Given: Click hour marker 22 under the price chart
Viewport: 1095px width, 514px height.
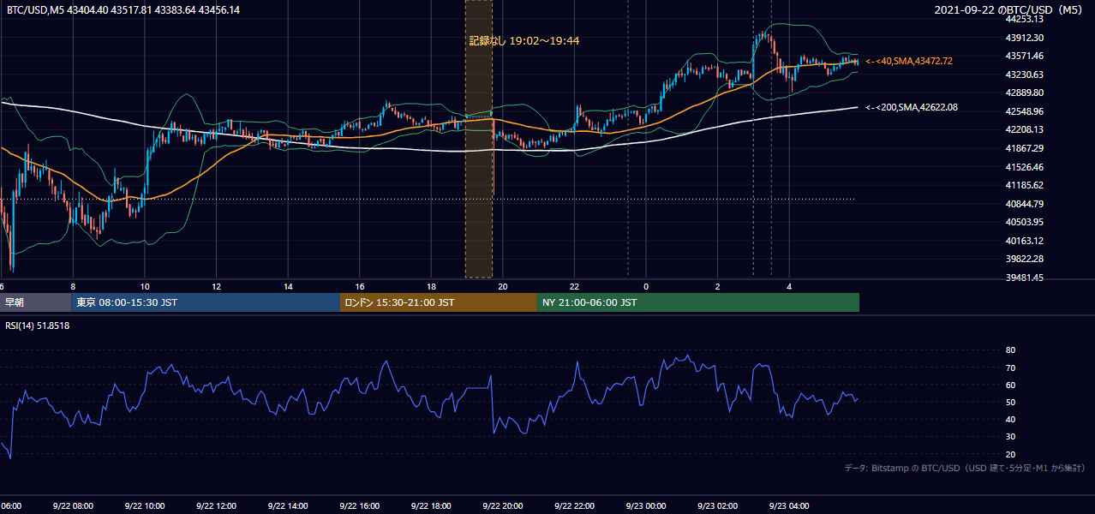Looking at the screenshot, I should tap(575, 286).
